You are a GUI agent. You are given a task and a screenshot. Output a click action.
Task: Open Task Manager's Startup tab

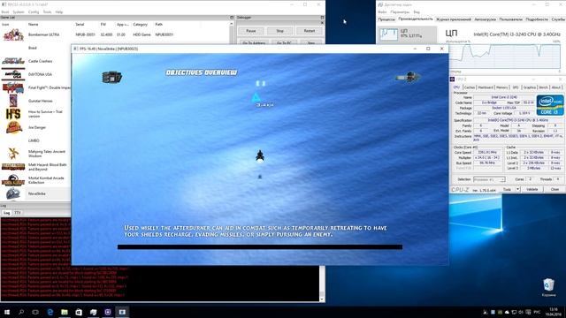click(x=486, y=19)
